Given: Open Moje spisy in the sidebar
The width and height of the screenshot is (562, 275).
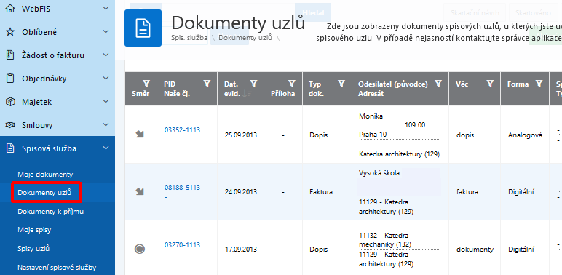Looking at the screenshot, I should [34, 230].
